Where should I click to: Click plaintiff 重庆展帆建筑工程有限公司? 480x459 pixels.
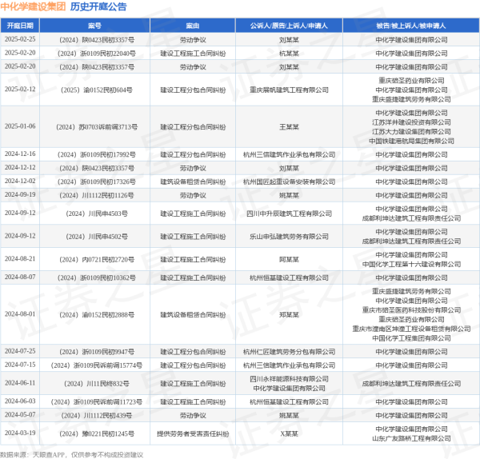289,90
